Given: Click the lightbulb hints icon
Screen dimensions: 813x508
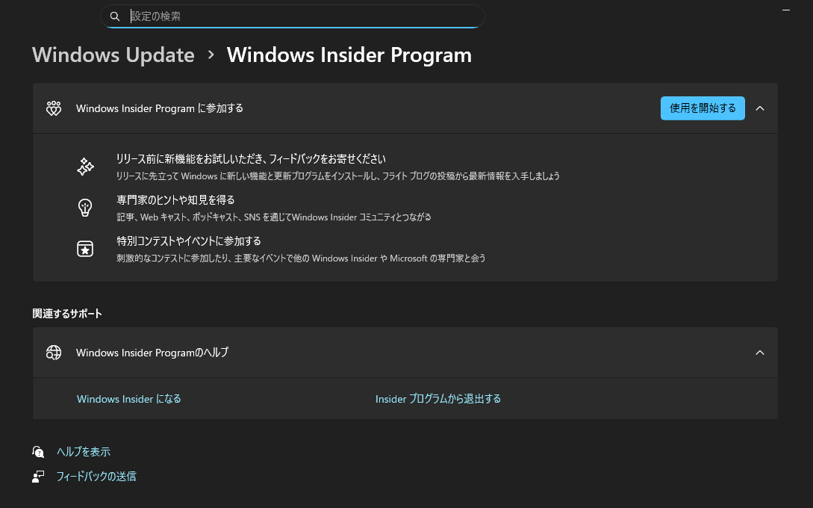Looking at the screenshot, I should 85,208.
